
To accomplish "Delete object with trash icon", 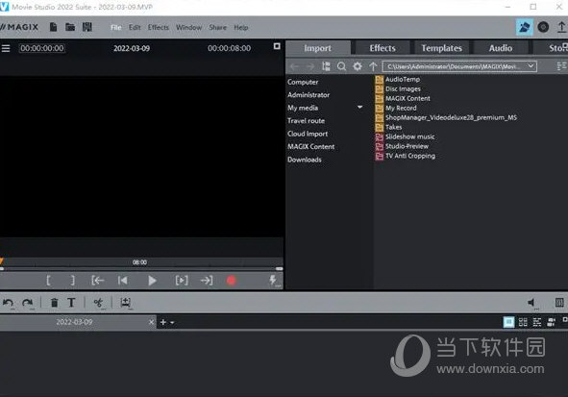I will [55, 303].
